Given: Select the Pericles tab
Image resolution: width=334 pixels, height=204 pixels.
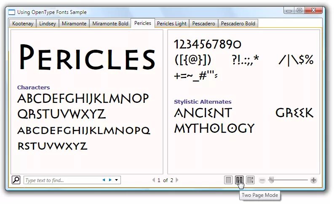Looking at the screenshot, I should (143, 23).
